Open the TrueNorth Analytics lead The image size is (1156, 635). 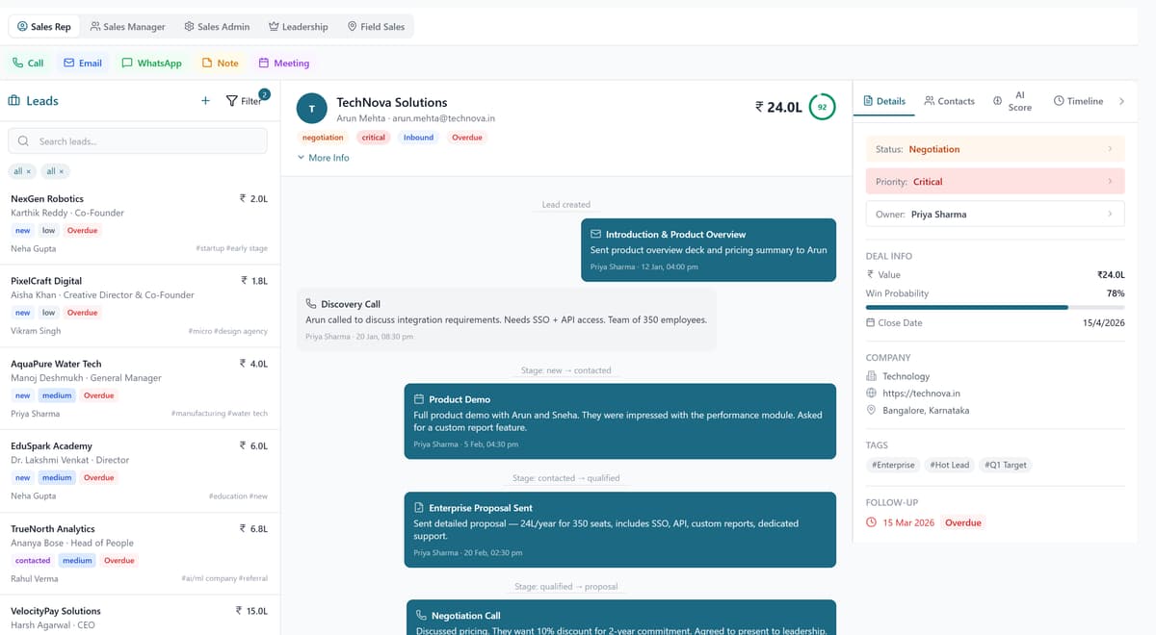(140, 554)
